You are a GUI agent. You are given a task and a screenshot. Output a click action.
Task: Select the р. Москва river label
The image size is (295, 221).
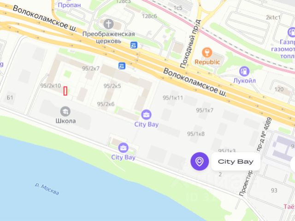click(x=47, y=189)
